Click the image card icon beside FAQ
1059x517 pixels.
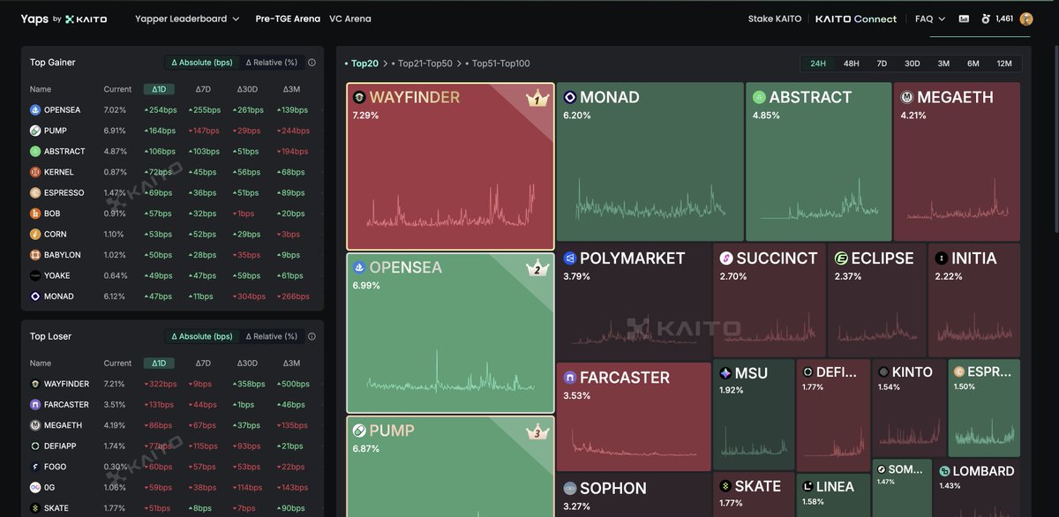(x=964, y=19)
